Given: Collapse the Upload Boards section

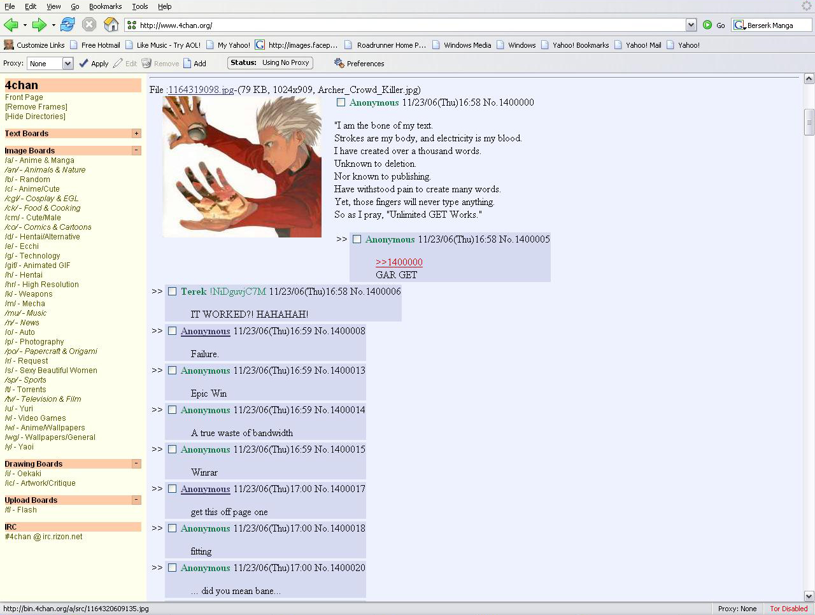Looking at the screenshot, I should [136, 500].
